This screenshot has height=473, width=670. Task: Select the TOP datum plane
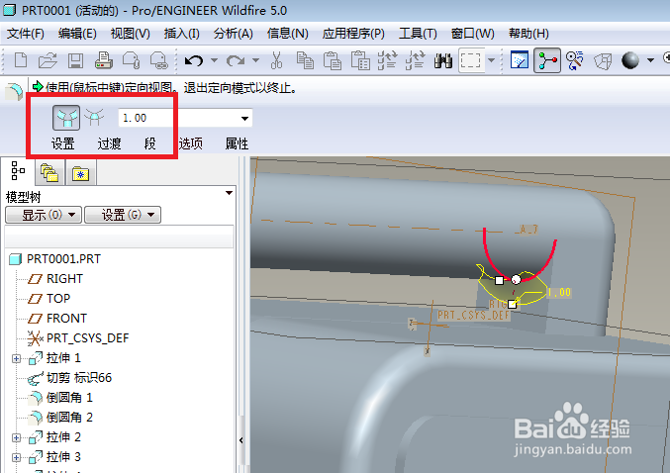48,298
